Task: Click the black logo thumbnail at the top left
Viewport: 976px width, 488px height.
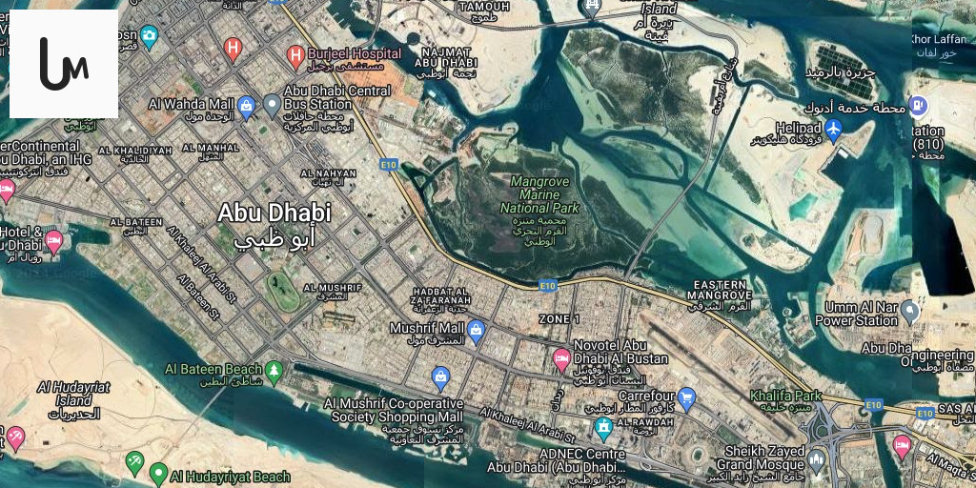Action: point(64,64)
